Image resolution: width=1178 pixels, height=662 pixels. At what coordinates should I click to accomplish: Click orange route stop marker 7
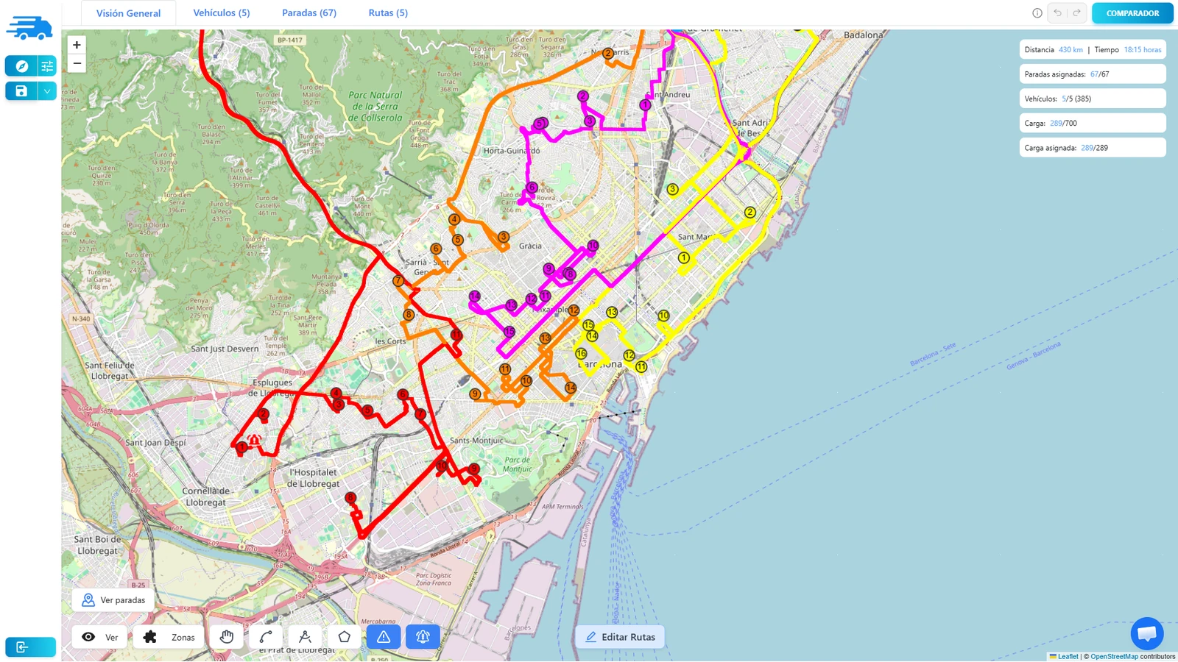(398, 281)
